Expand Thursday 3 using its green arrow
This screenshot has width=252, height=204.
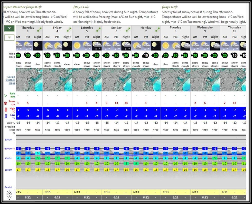(x=39, y=29)
